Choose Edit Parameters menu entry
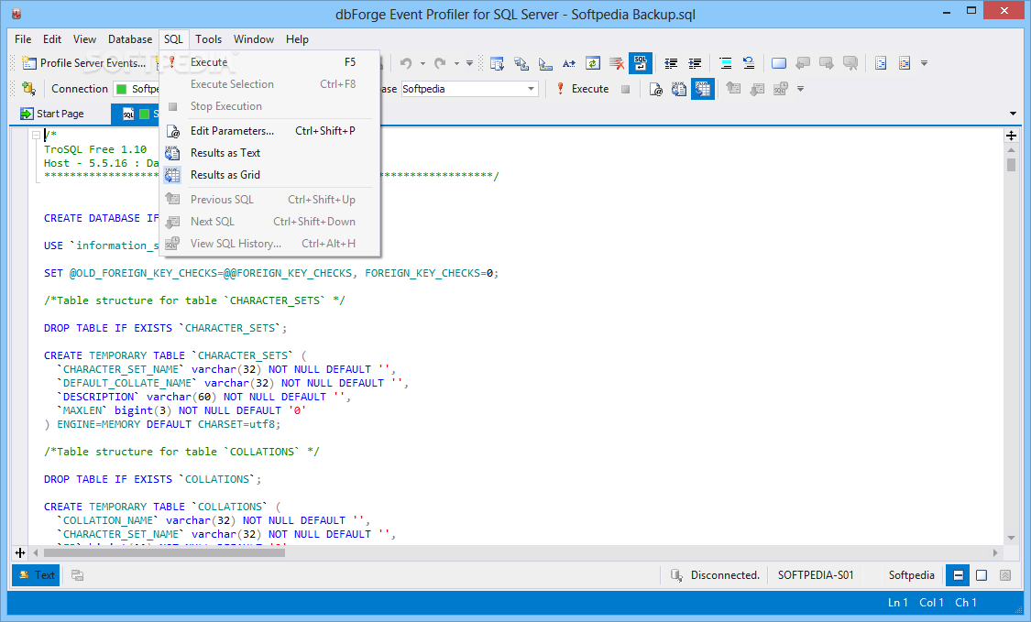This screenshot has width=1031, height=622. (x=269, y=131)
